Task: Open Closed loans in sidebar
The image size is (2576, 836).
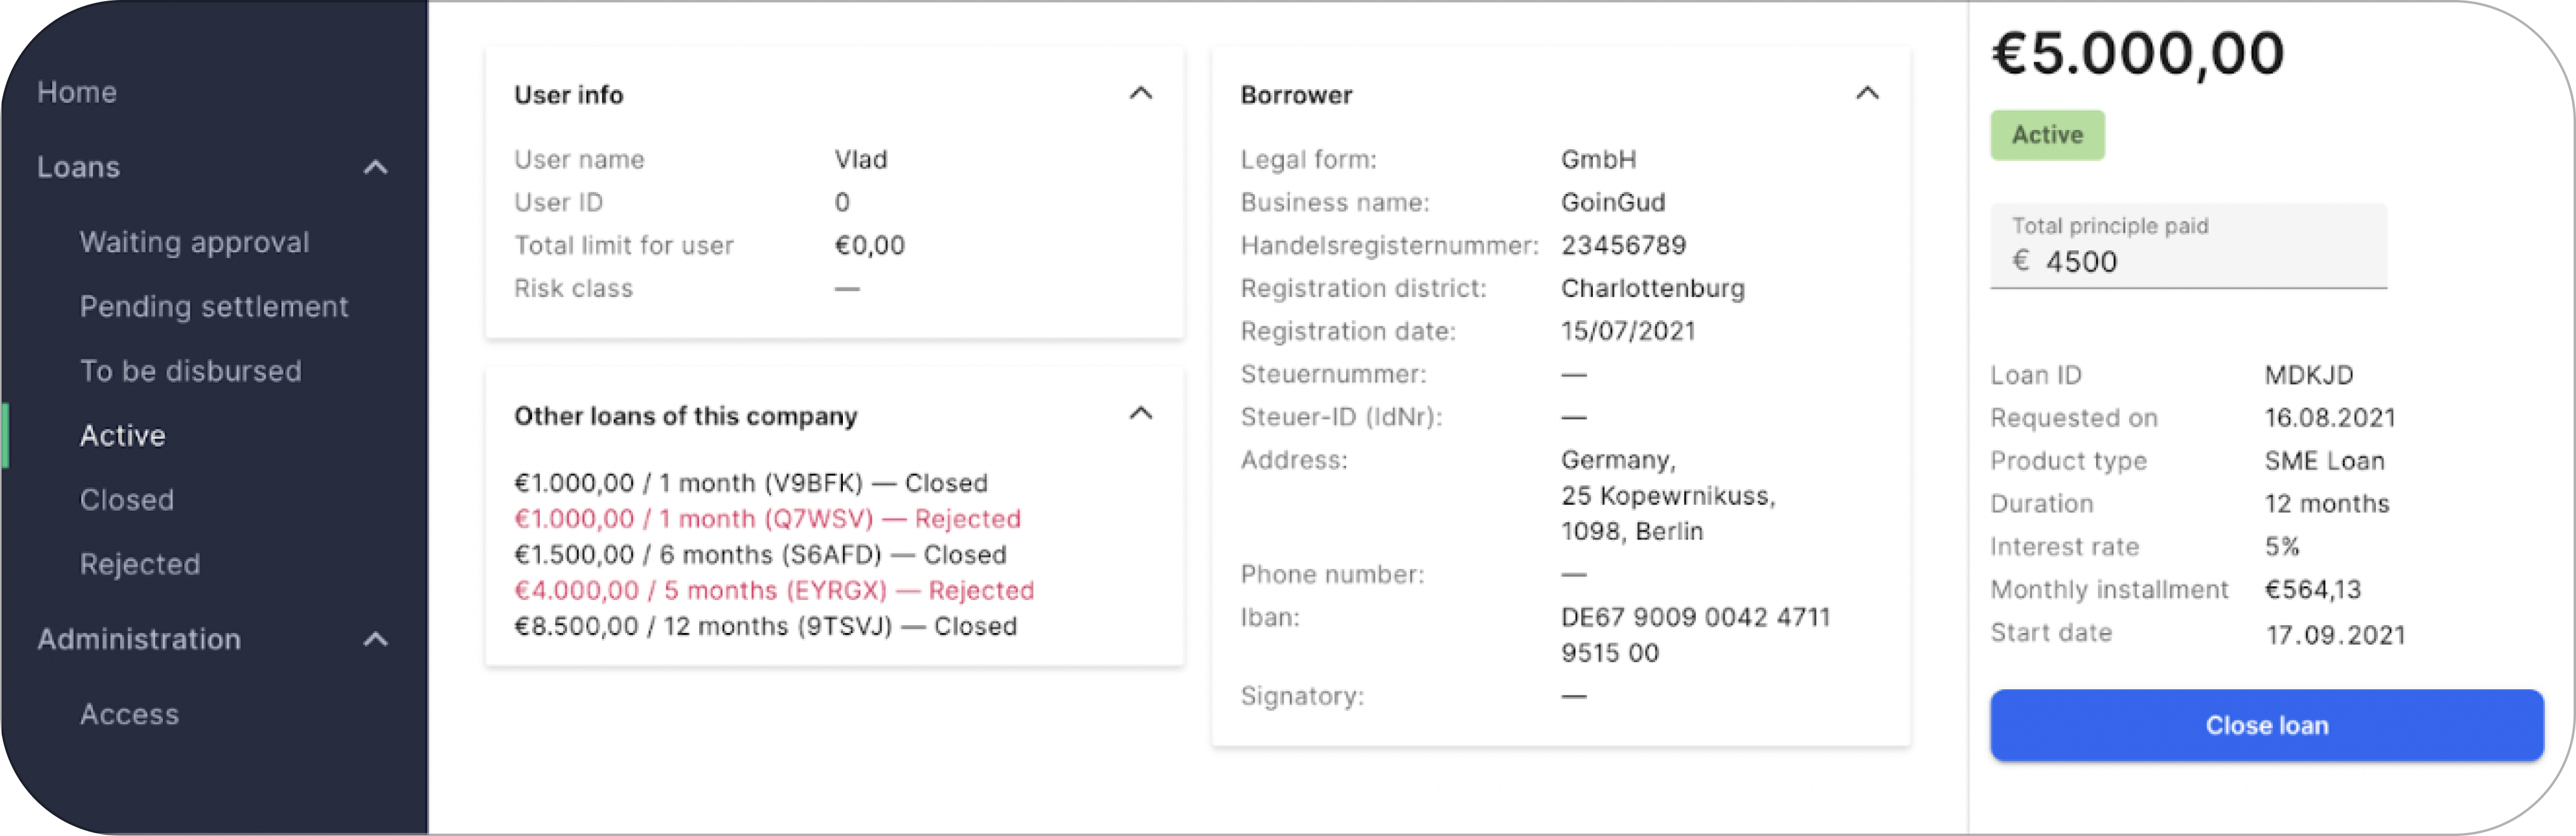Action: point(126,500)
